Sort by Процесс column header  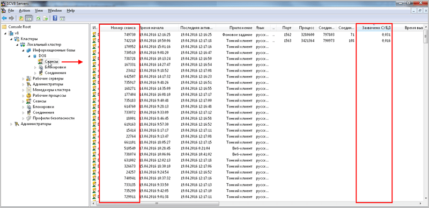pyautogui.click(x=305, y=28)
